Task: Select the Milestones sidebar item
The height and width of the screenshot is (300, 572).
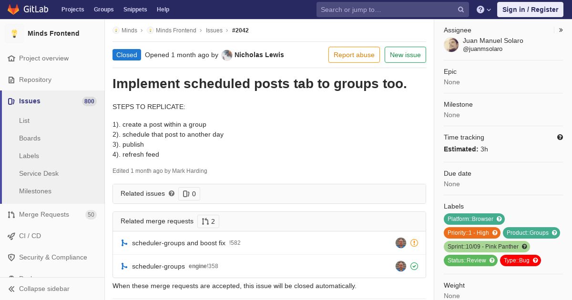Action: point(35,191)
